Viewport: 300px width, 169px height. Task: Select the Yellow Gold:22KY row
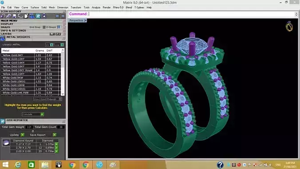point(31,74)
